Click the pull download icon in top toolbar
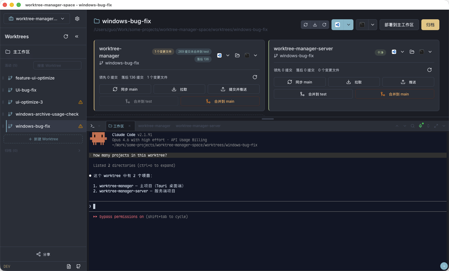The height and width of the screenshot is (271, 449). [315, 25]
